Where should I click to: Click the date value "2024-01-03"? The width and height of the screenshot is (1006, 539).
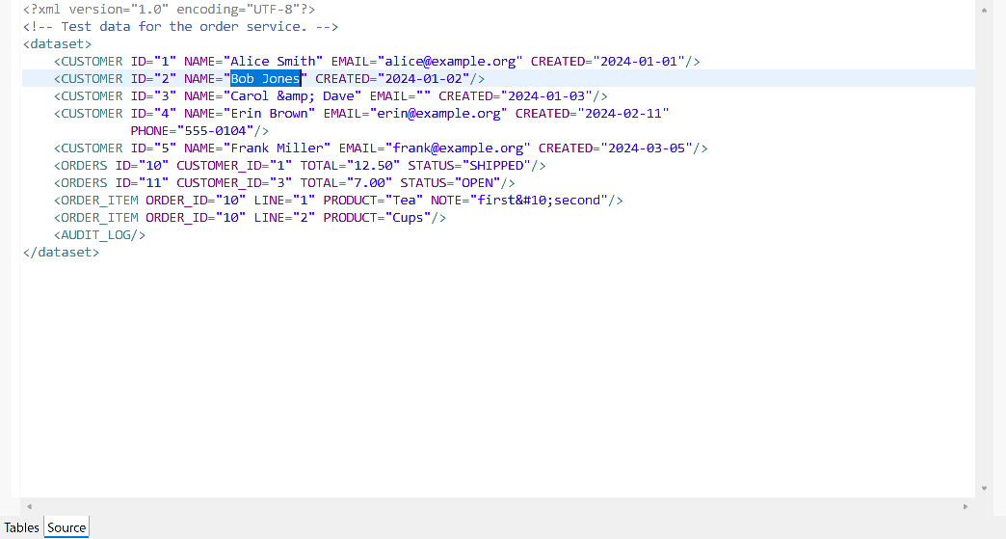tap(546, 95)
